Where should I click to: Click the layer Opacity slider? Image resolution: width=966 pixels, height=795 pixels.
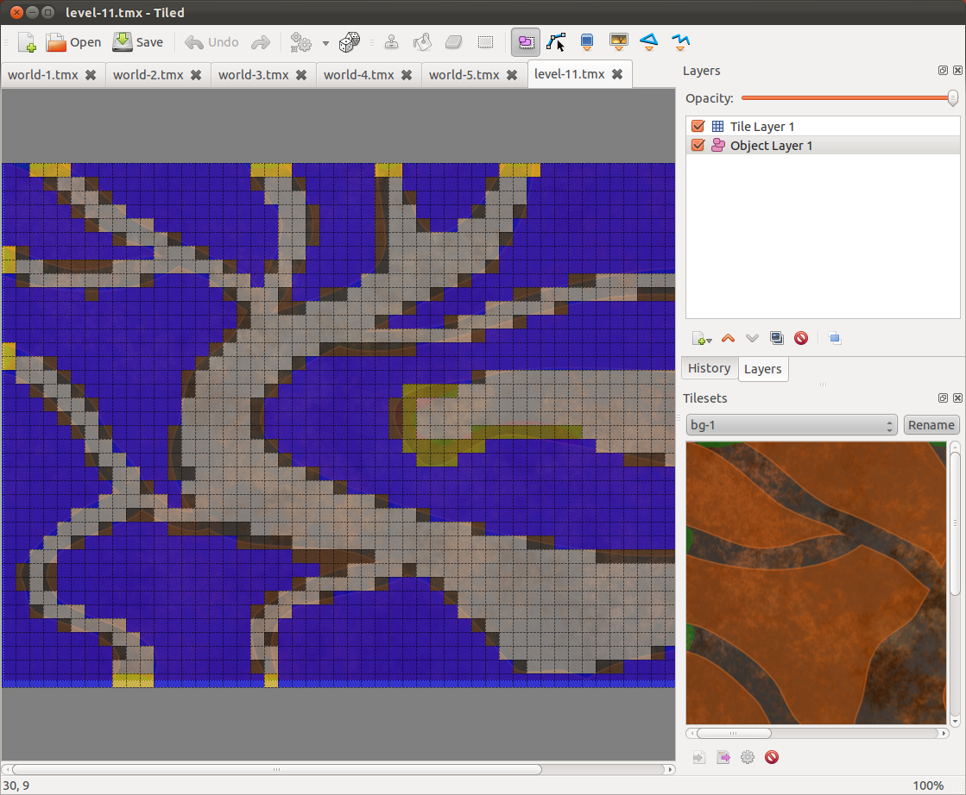click(x=846, y=98)
